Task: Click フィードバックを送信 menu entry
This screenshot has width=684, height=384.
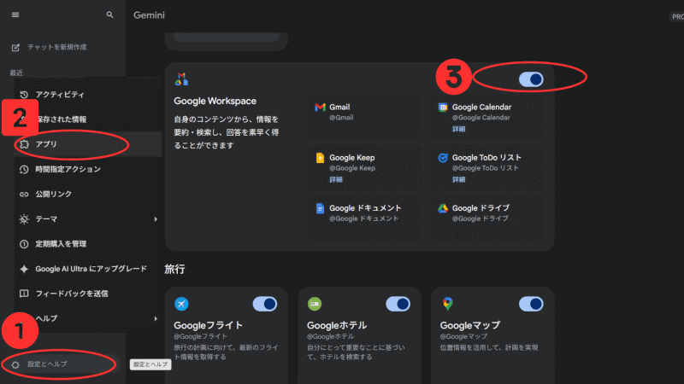Action: [x=88, y=294]
